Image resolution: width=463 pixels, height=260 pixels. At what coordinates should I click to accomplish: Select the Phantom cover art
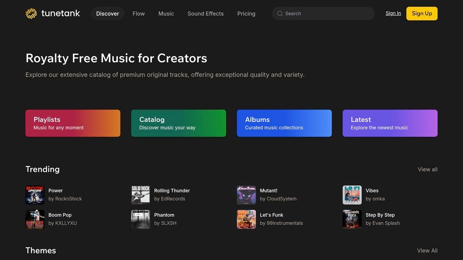click(x=141, y=219)
